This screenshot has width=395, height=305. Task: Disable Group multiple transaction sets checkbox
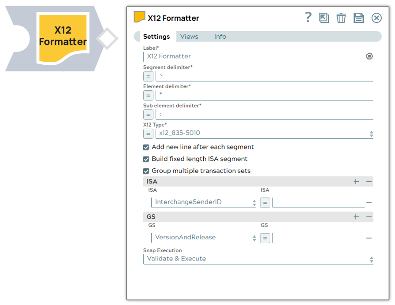146,171
